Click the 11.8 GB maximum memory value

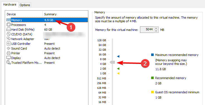pyautogui.click(x=160, y=69)
